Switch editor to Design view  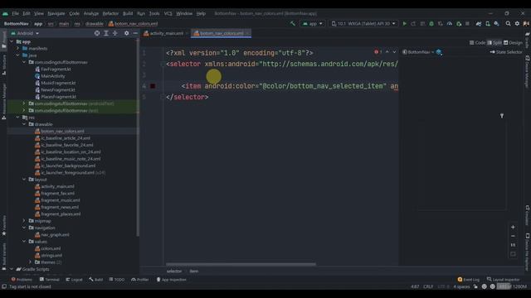(x=513, y=42)
